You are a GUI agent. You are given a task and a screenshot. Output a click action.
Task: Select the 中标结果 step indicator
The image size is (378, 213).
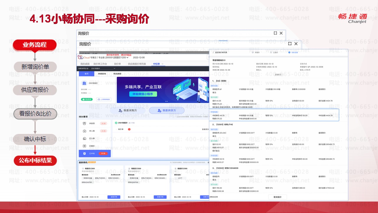point(293,52)
